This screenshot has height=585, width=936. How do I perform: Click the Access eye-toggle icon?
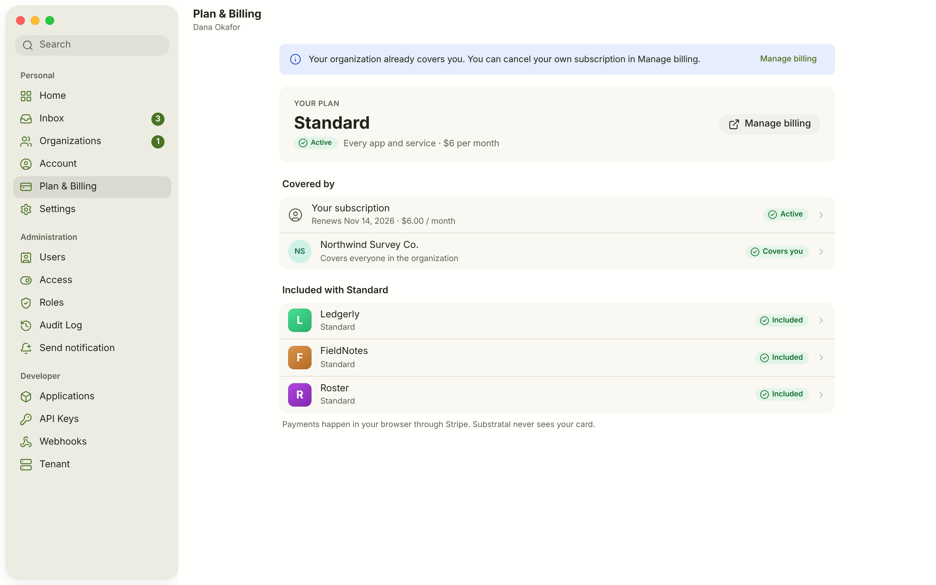coord(26,280)
